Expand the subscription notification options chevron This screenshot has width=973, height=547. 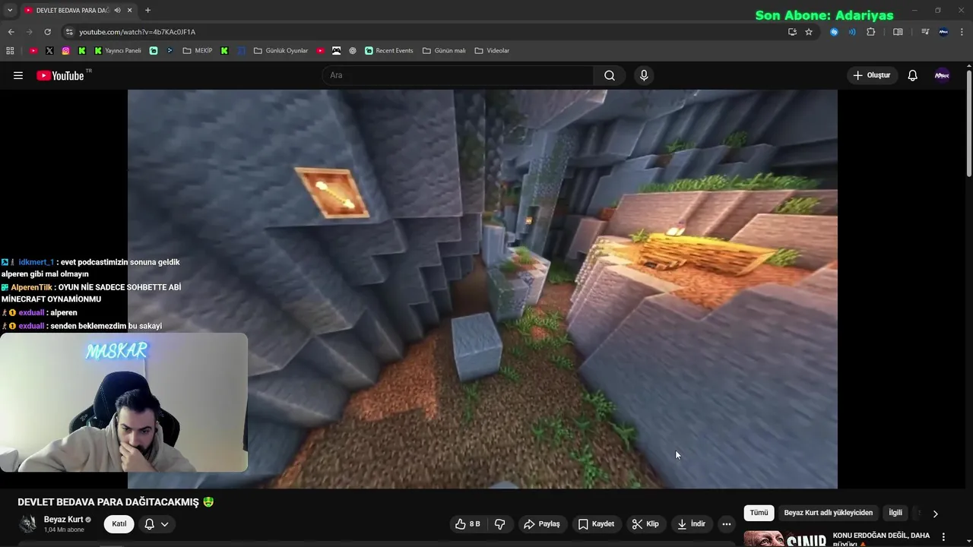point(164,524)
